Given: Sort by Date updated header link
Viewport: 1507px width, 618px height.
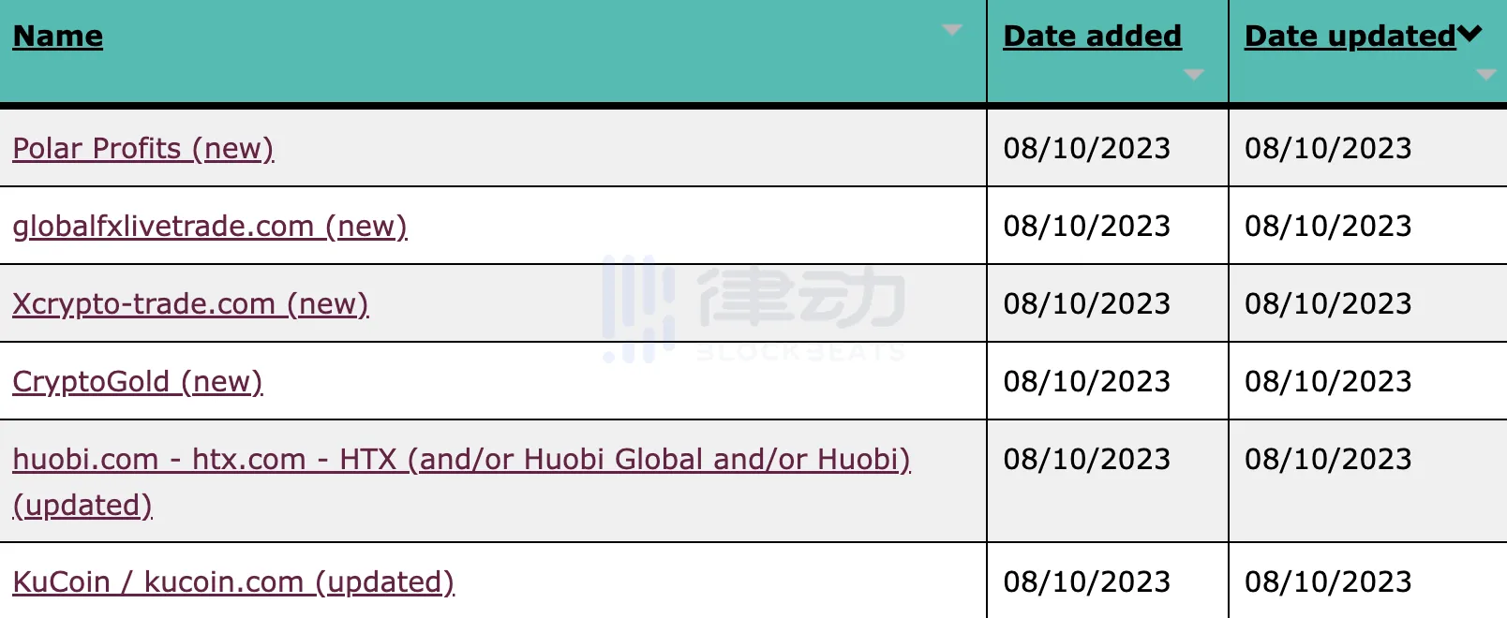Looking at the screenshot, I should pos(1350,36).
